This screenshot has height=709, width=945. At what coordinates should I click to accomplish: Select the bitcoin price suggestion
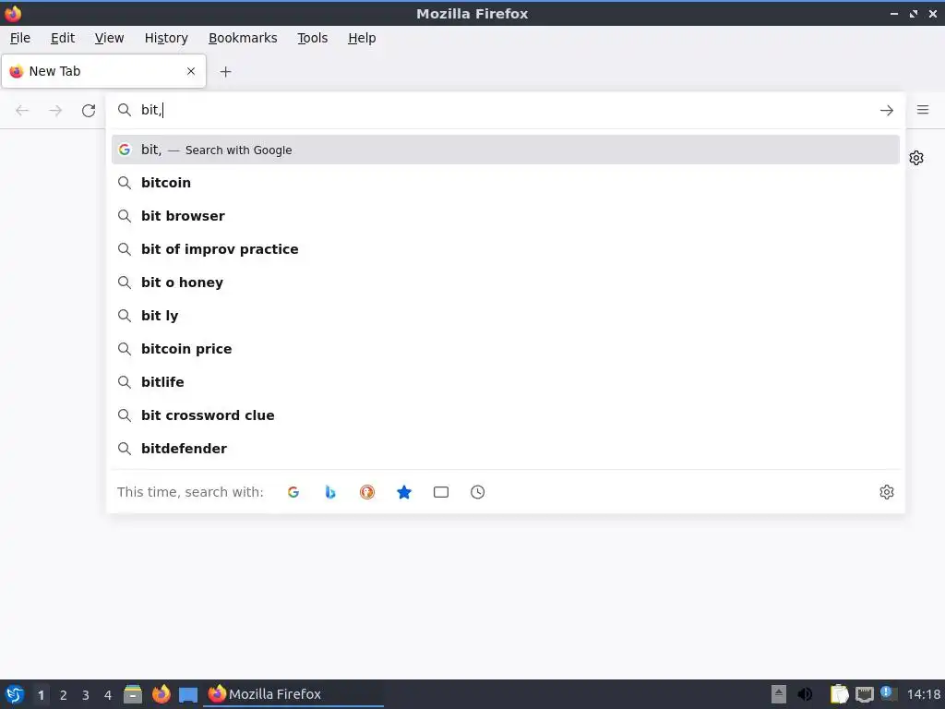pyautogui.click(x=505, y=348)
